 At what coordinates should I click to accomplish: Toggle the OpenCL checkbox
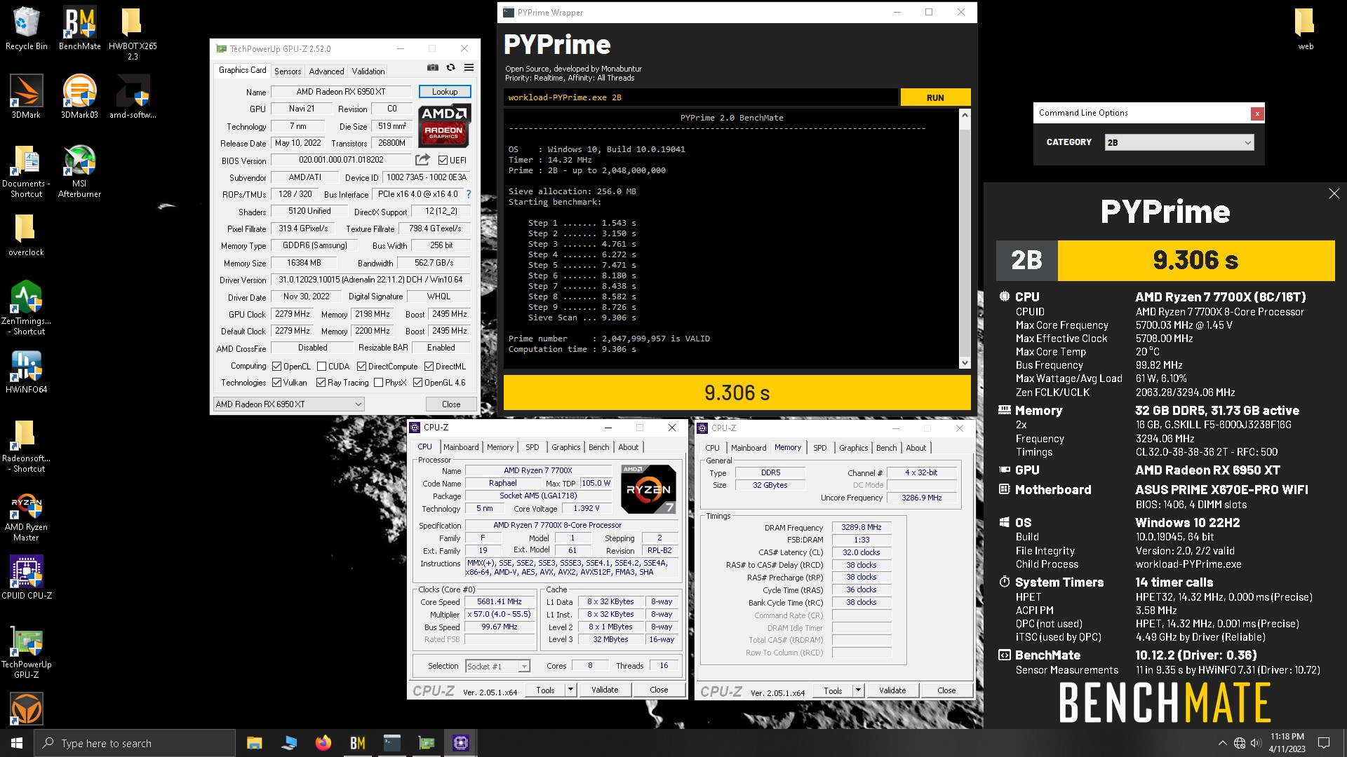[x=277, y=367]
